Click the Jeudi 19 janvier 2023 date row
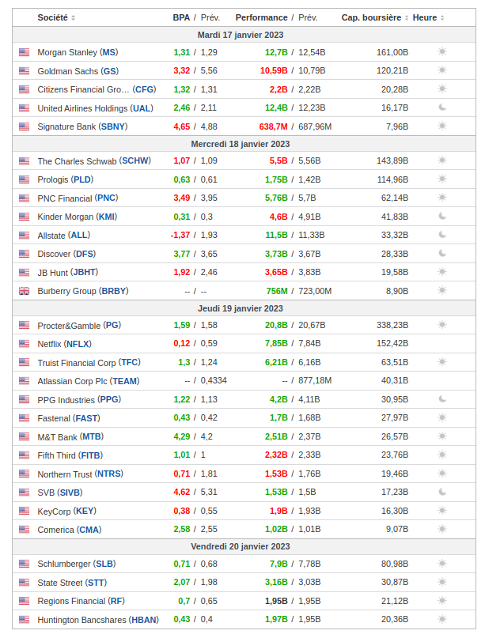The height and width of the screenshot is (638, 485). click(x=240, y=308)
